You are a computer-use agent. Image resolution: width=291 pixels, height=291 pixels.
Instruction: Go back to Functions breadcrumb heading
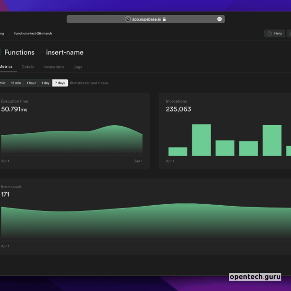(19, 52)
